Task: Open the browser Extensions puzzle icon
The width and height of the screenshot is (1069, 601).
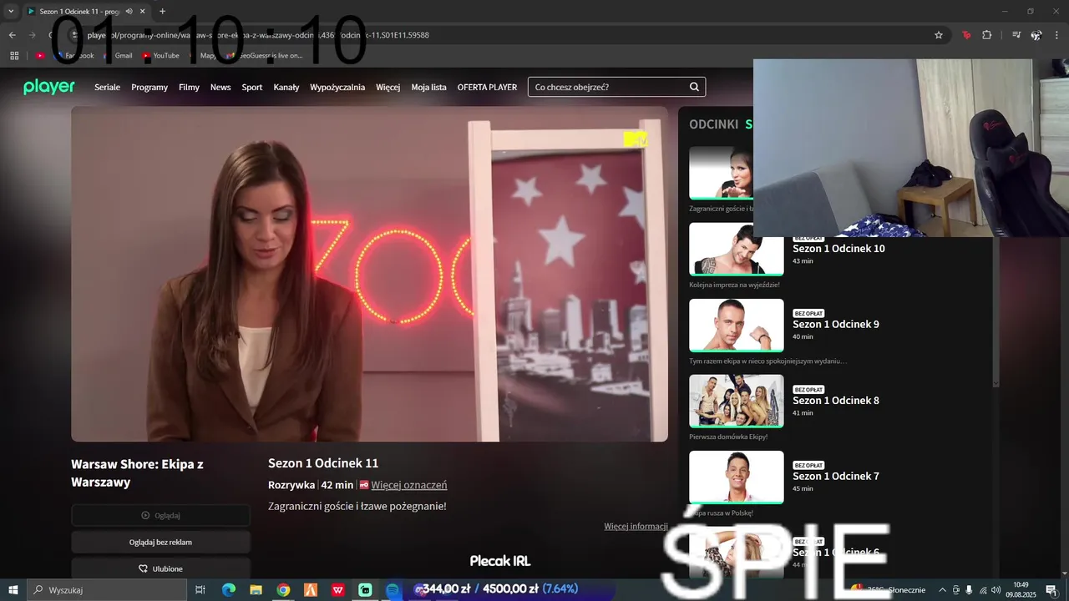Action: click(x=986, y=35)
